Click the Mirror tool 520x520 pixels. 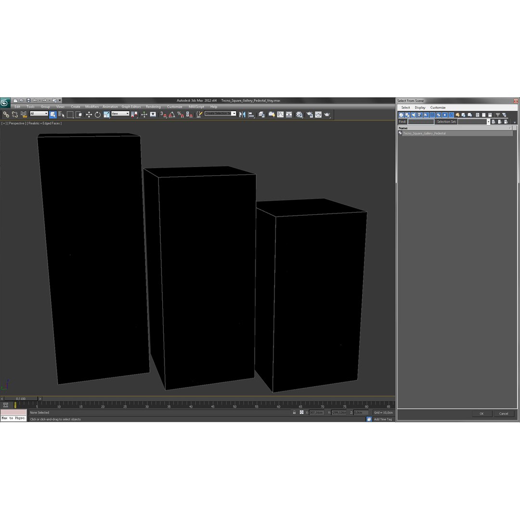point(242,115)
